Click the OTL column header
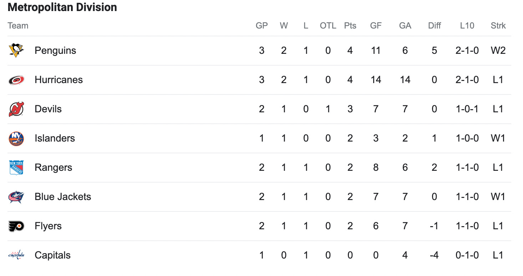Screen dimensions: 523x276 [x=328, y=26]
